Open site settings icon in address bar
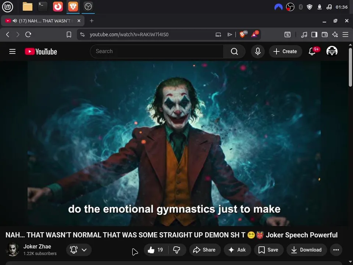 pyautogui.click(x=82, y=35)
